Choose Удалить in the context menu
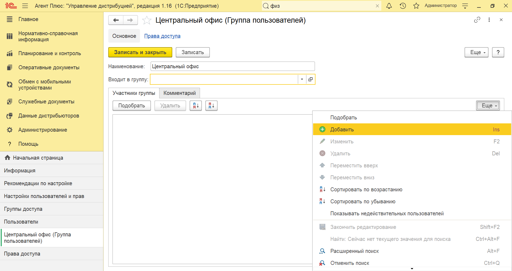512x271 pixels. pos(412,153)
